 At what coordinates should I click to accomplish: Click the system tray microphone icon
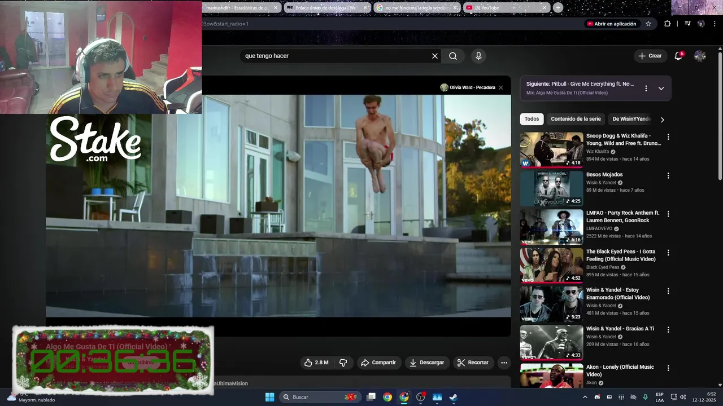[645, 397]
